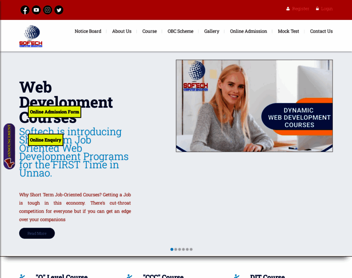Open Notice Board menu item
The image size is (352, 278).
tap(88, 31)
